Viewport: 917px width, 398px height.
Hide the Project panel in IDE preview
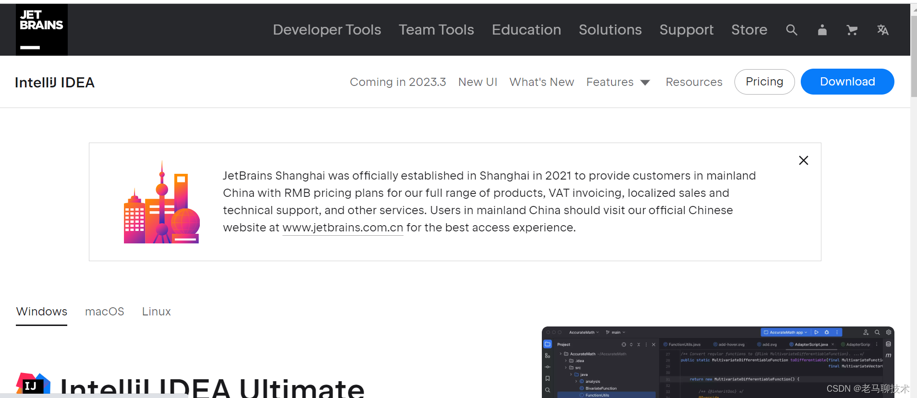[x=653, y=344]
